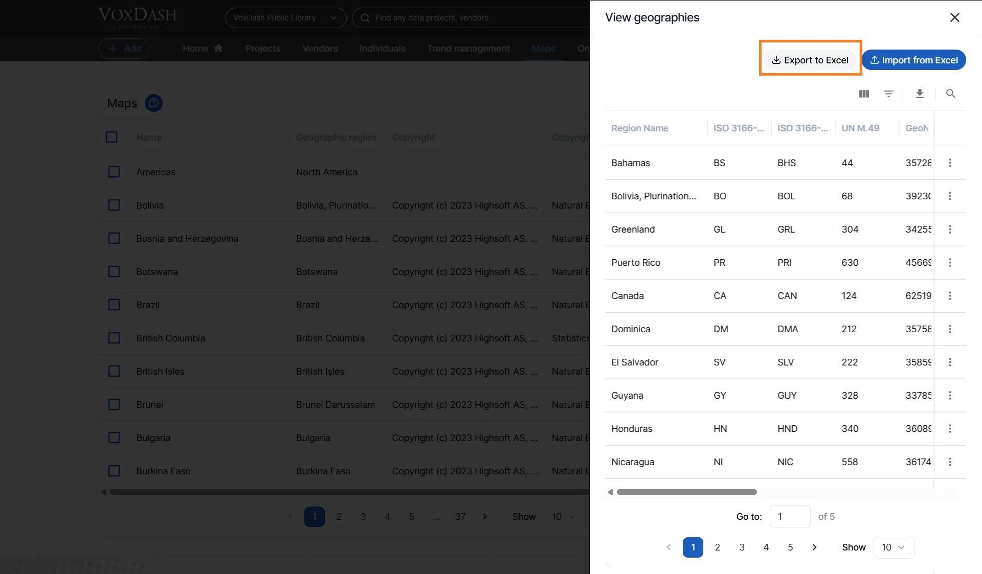This screenshot has height=574, width=982.
Task: Open the column chooser icon
Action: coord(864,94)
